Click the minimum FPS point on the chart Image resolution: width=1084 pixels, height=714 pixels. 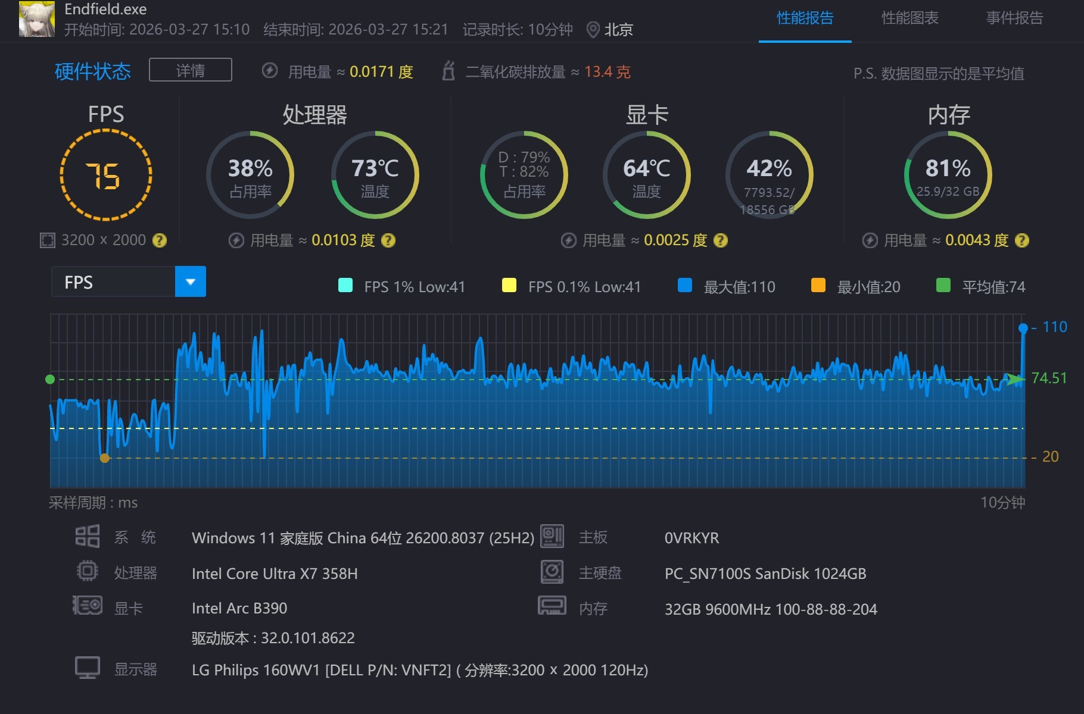pyautogui.click(x=105, y=458)
